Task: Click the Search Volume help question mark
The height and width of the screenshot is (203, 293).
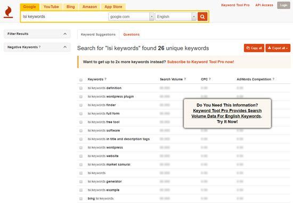Action: (x=185, y=79)
